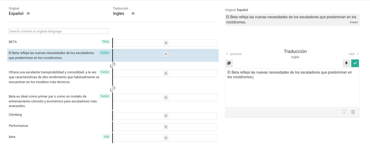
Task: Click the link icon below Beta refleja segment
Action: pos(112,65)
